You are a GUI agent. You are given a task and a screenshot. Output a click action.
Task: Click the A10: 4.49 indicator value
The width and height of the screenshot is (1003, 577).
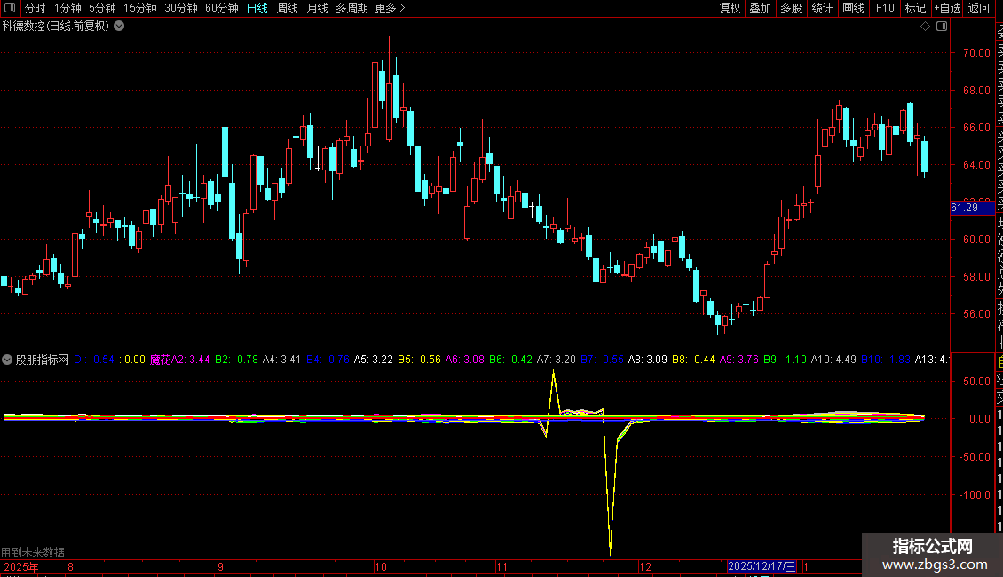click(x=833, y=360)
